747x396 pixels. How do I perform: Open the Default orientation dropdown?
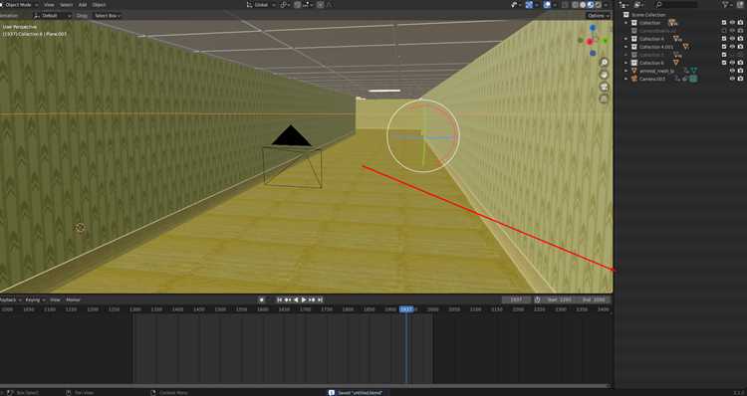coord(53,16)
